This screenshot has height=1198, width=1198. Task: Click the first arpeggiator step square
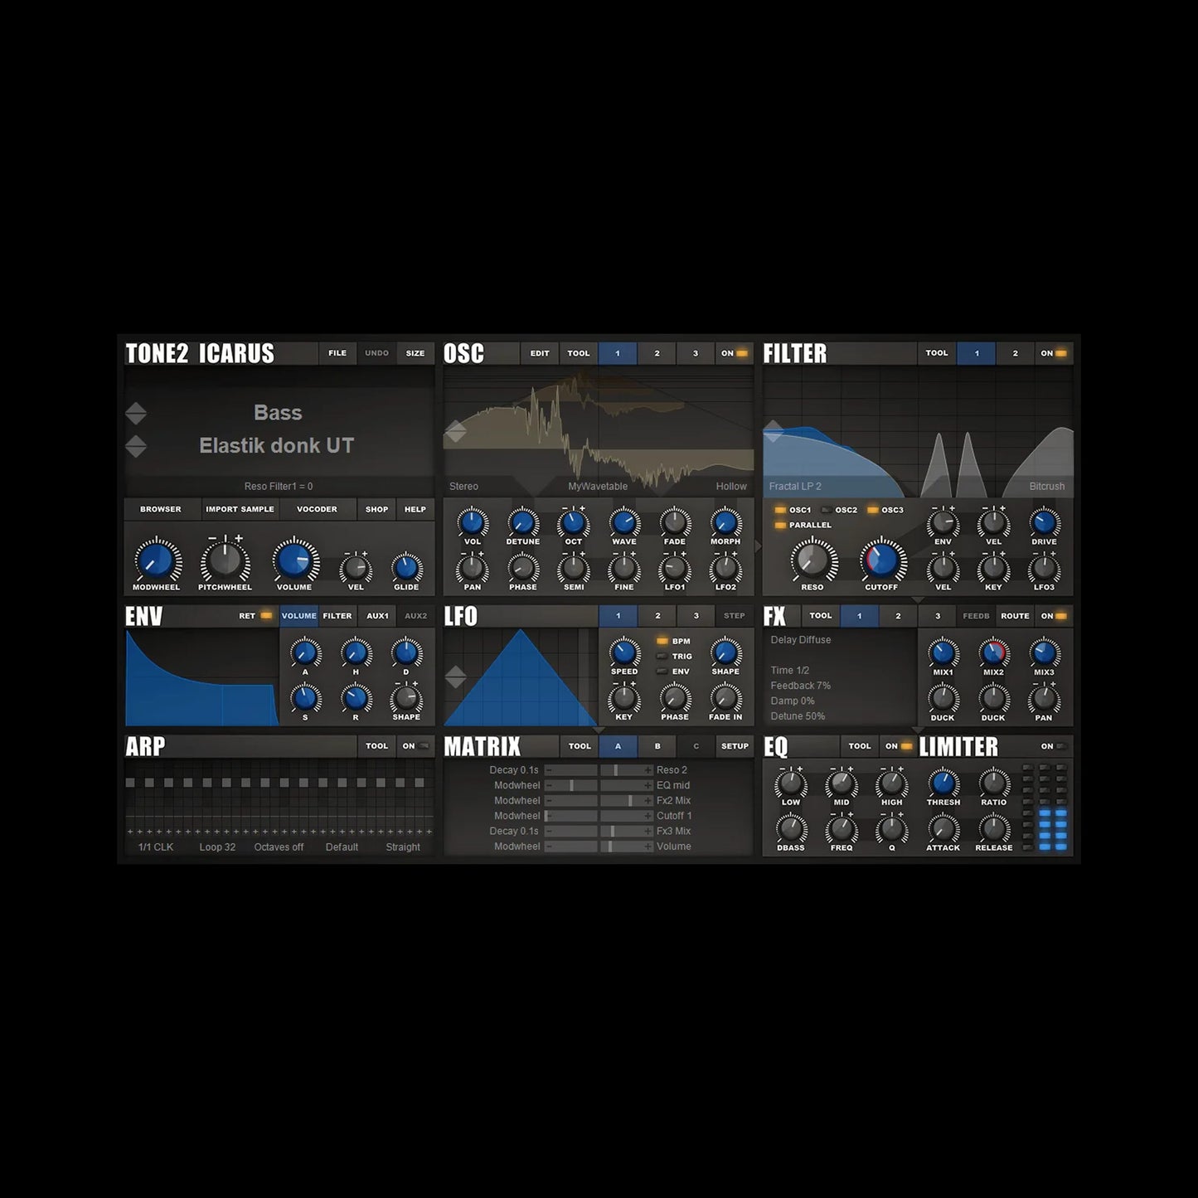(x=130, y=783)
